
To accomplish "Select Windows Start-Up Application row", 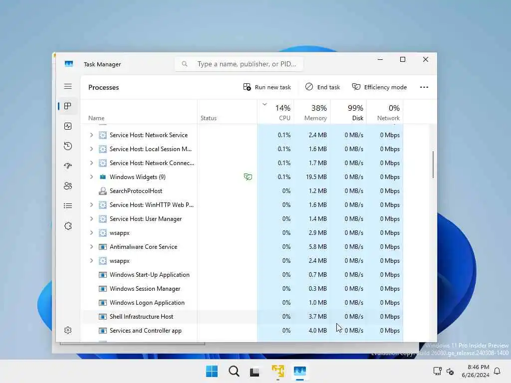I will pos(242,275).
